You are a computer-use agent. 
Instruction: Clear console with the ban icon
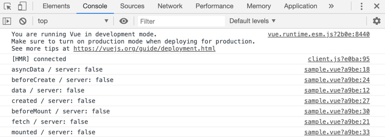click(x=22, y=21)
